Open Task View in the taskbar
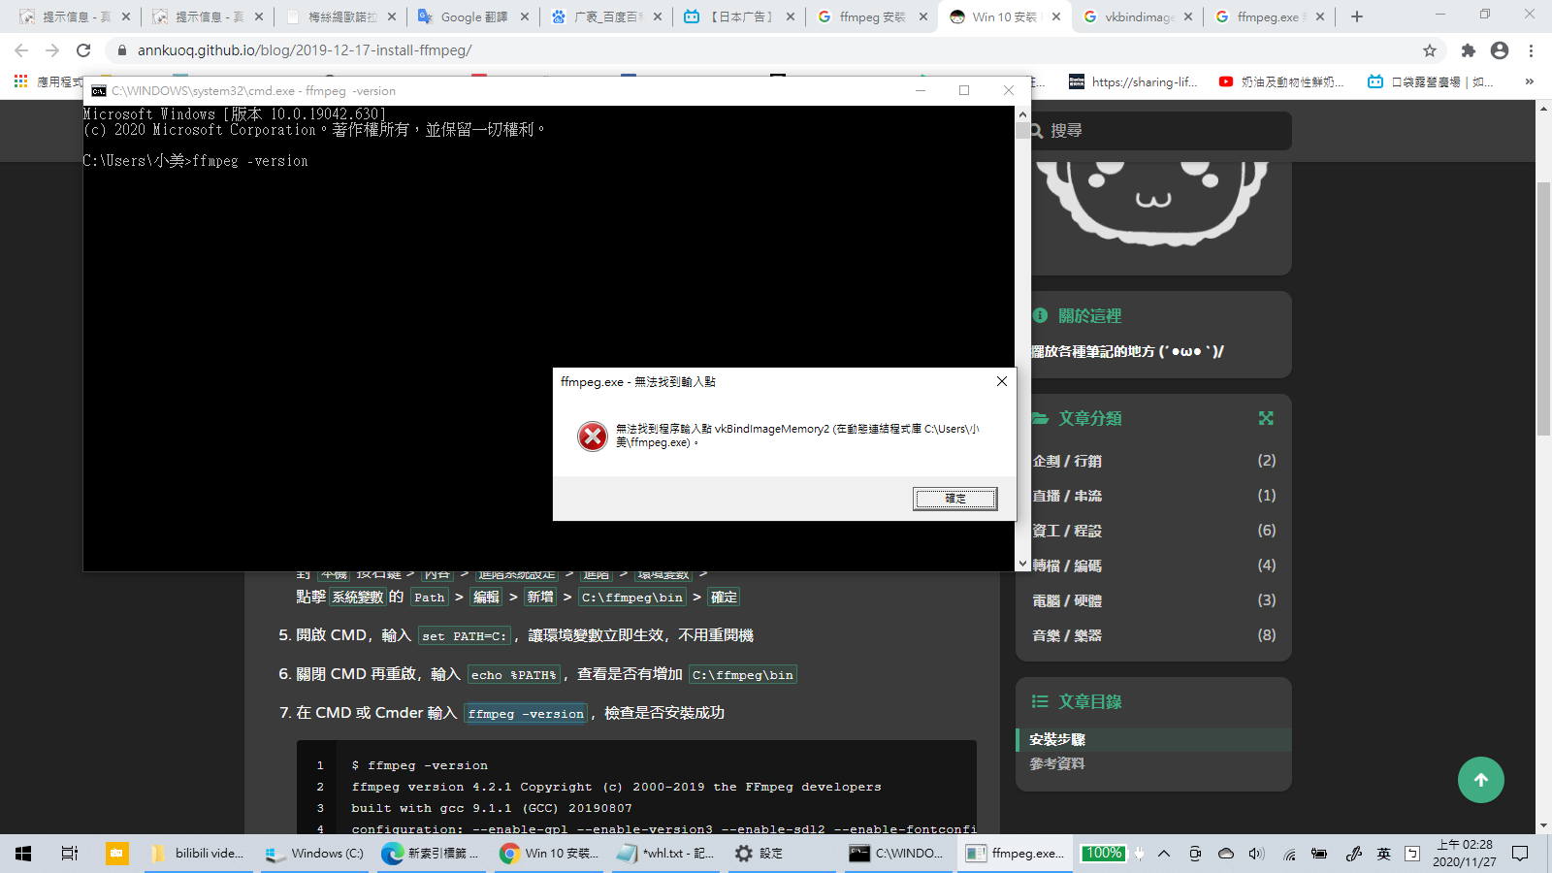The height and width of the screenshot is (873, 1552). [x=70, y=854]
